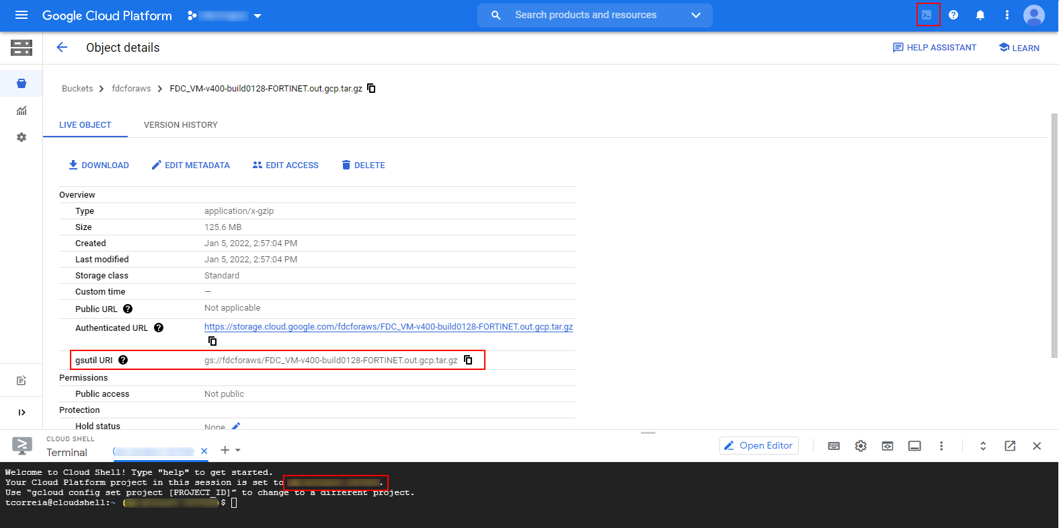Screen dimensions: 1059x528
Task: Open the release notes sidebar icon
Action: point(22,381)
